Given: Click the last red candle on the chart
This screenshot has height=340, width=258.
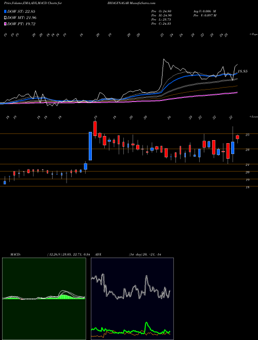Looking at the screenshot, I should pos(237,137).
